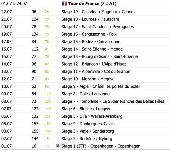Click the time trial clock icon
This screenshot has height=150, width=170.
tap(58, 145)
